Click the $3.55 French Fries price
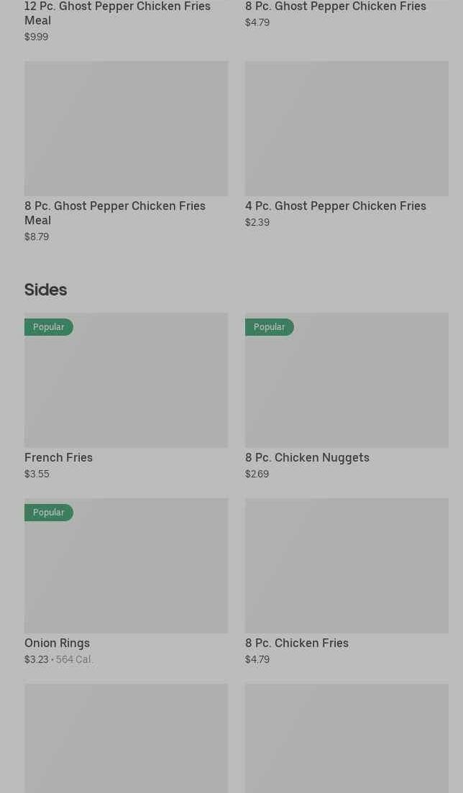Image resolution: width=463 pixels, height=793 pixels. coord(37,474)
